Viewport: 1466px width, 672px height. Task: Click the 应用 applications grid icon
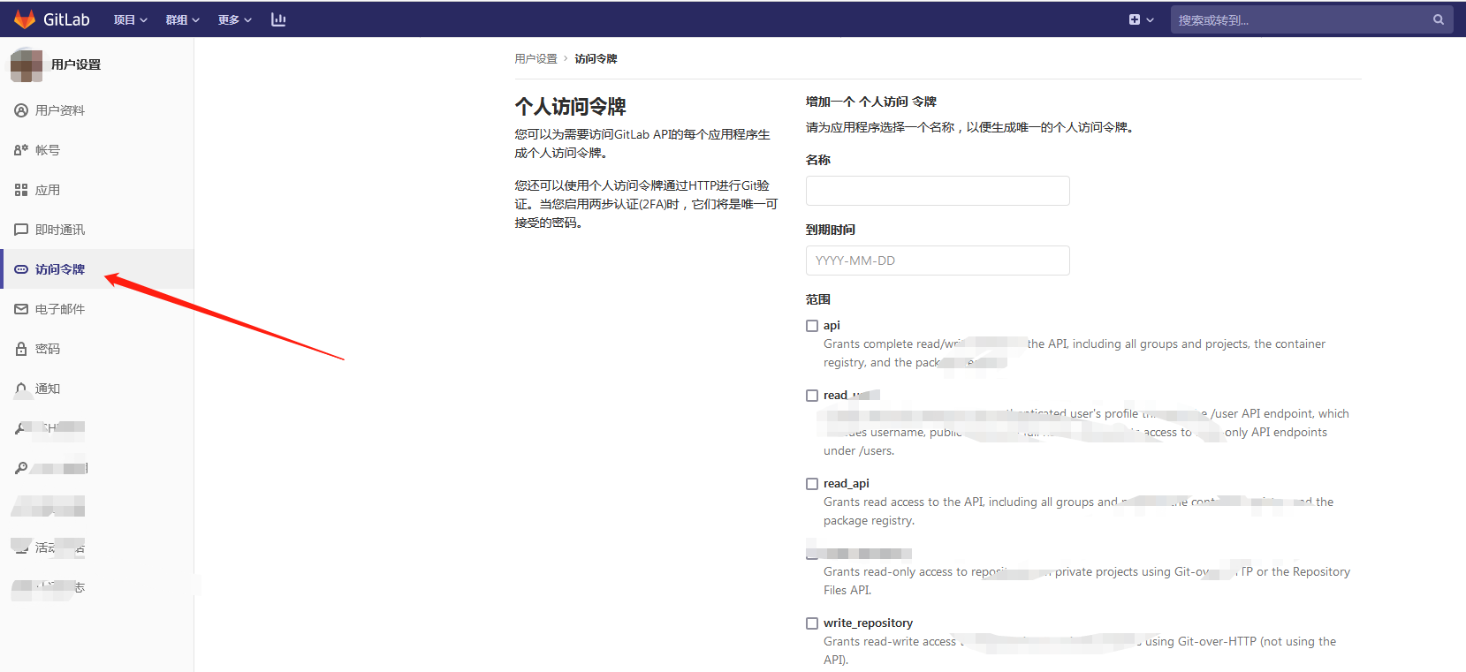tap(21, 190)
